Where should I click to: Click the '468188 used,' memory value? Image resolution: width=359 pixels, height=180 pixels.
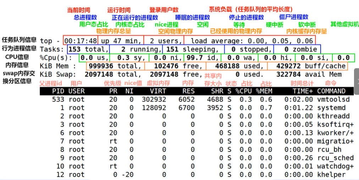[x=239, y=66]
